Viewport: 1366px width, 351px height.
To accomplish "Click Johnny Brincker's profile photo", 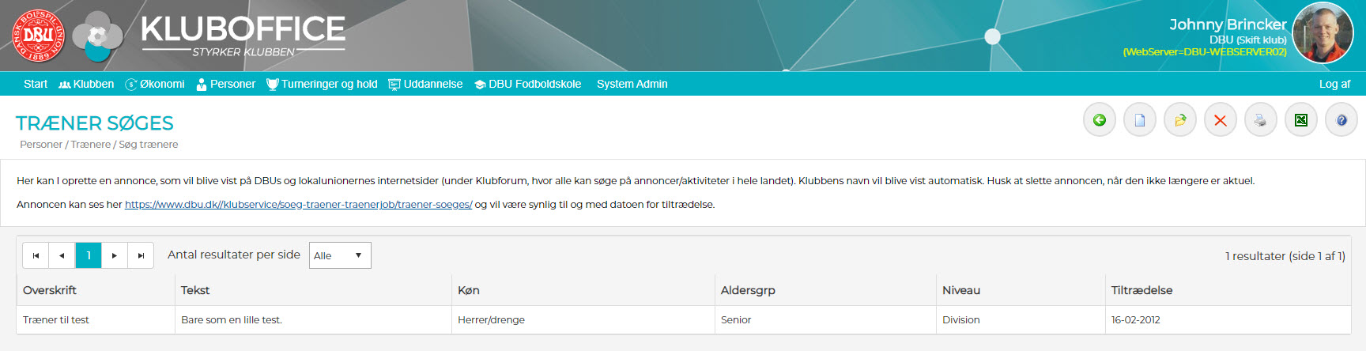I will pos(1322,33).
